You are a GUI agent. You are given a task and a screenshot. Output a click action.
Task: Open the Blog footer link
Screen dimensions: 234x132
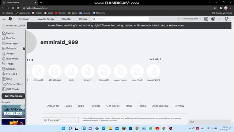(81, 106)
